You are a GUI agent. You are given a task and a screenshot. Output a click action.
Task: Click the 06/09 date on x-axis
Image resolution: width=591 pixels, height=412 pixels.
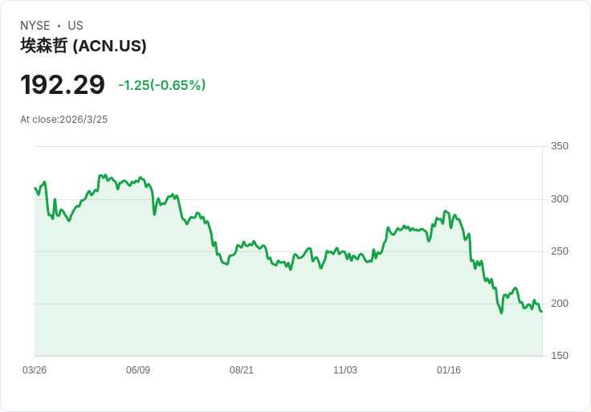(x=138, y=370)
